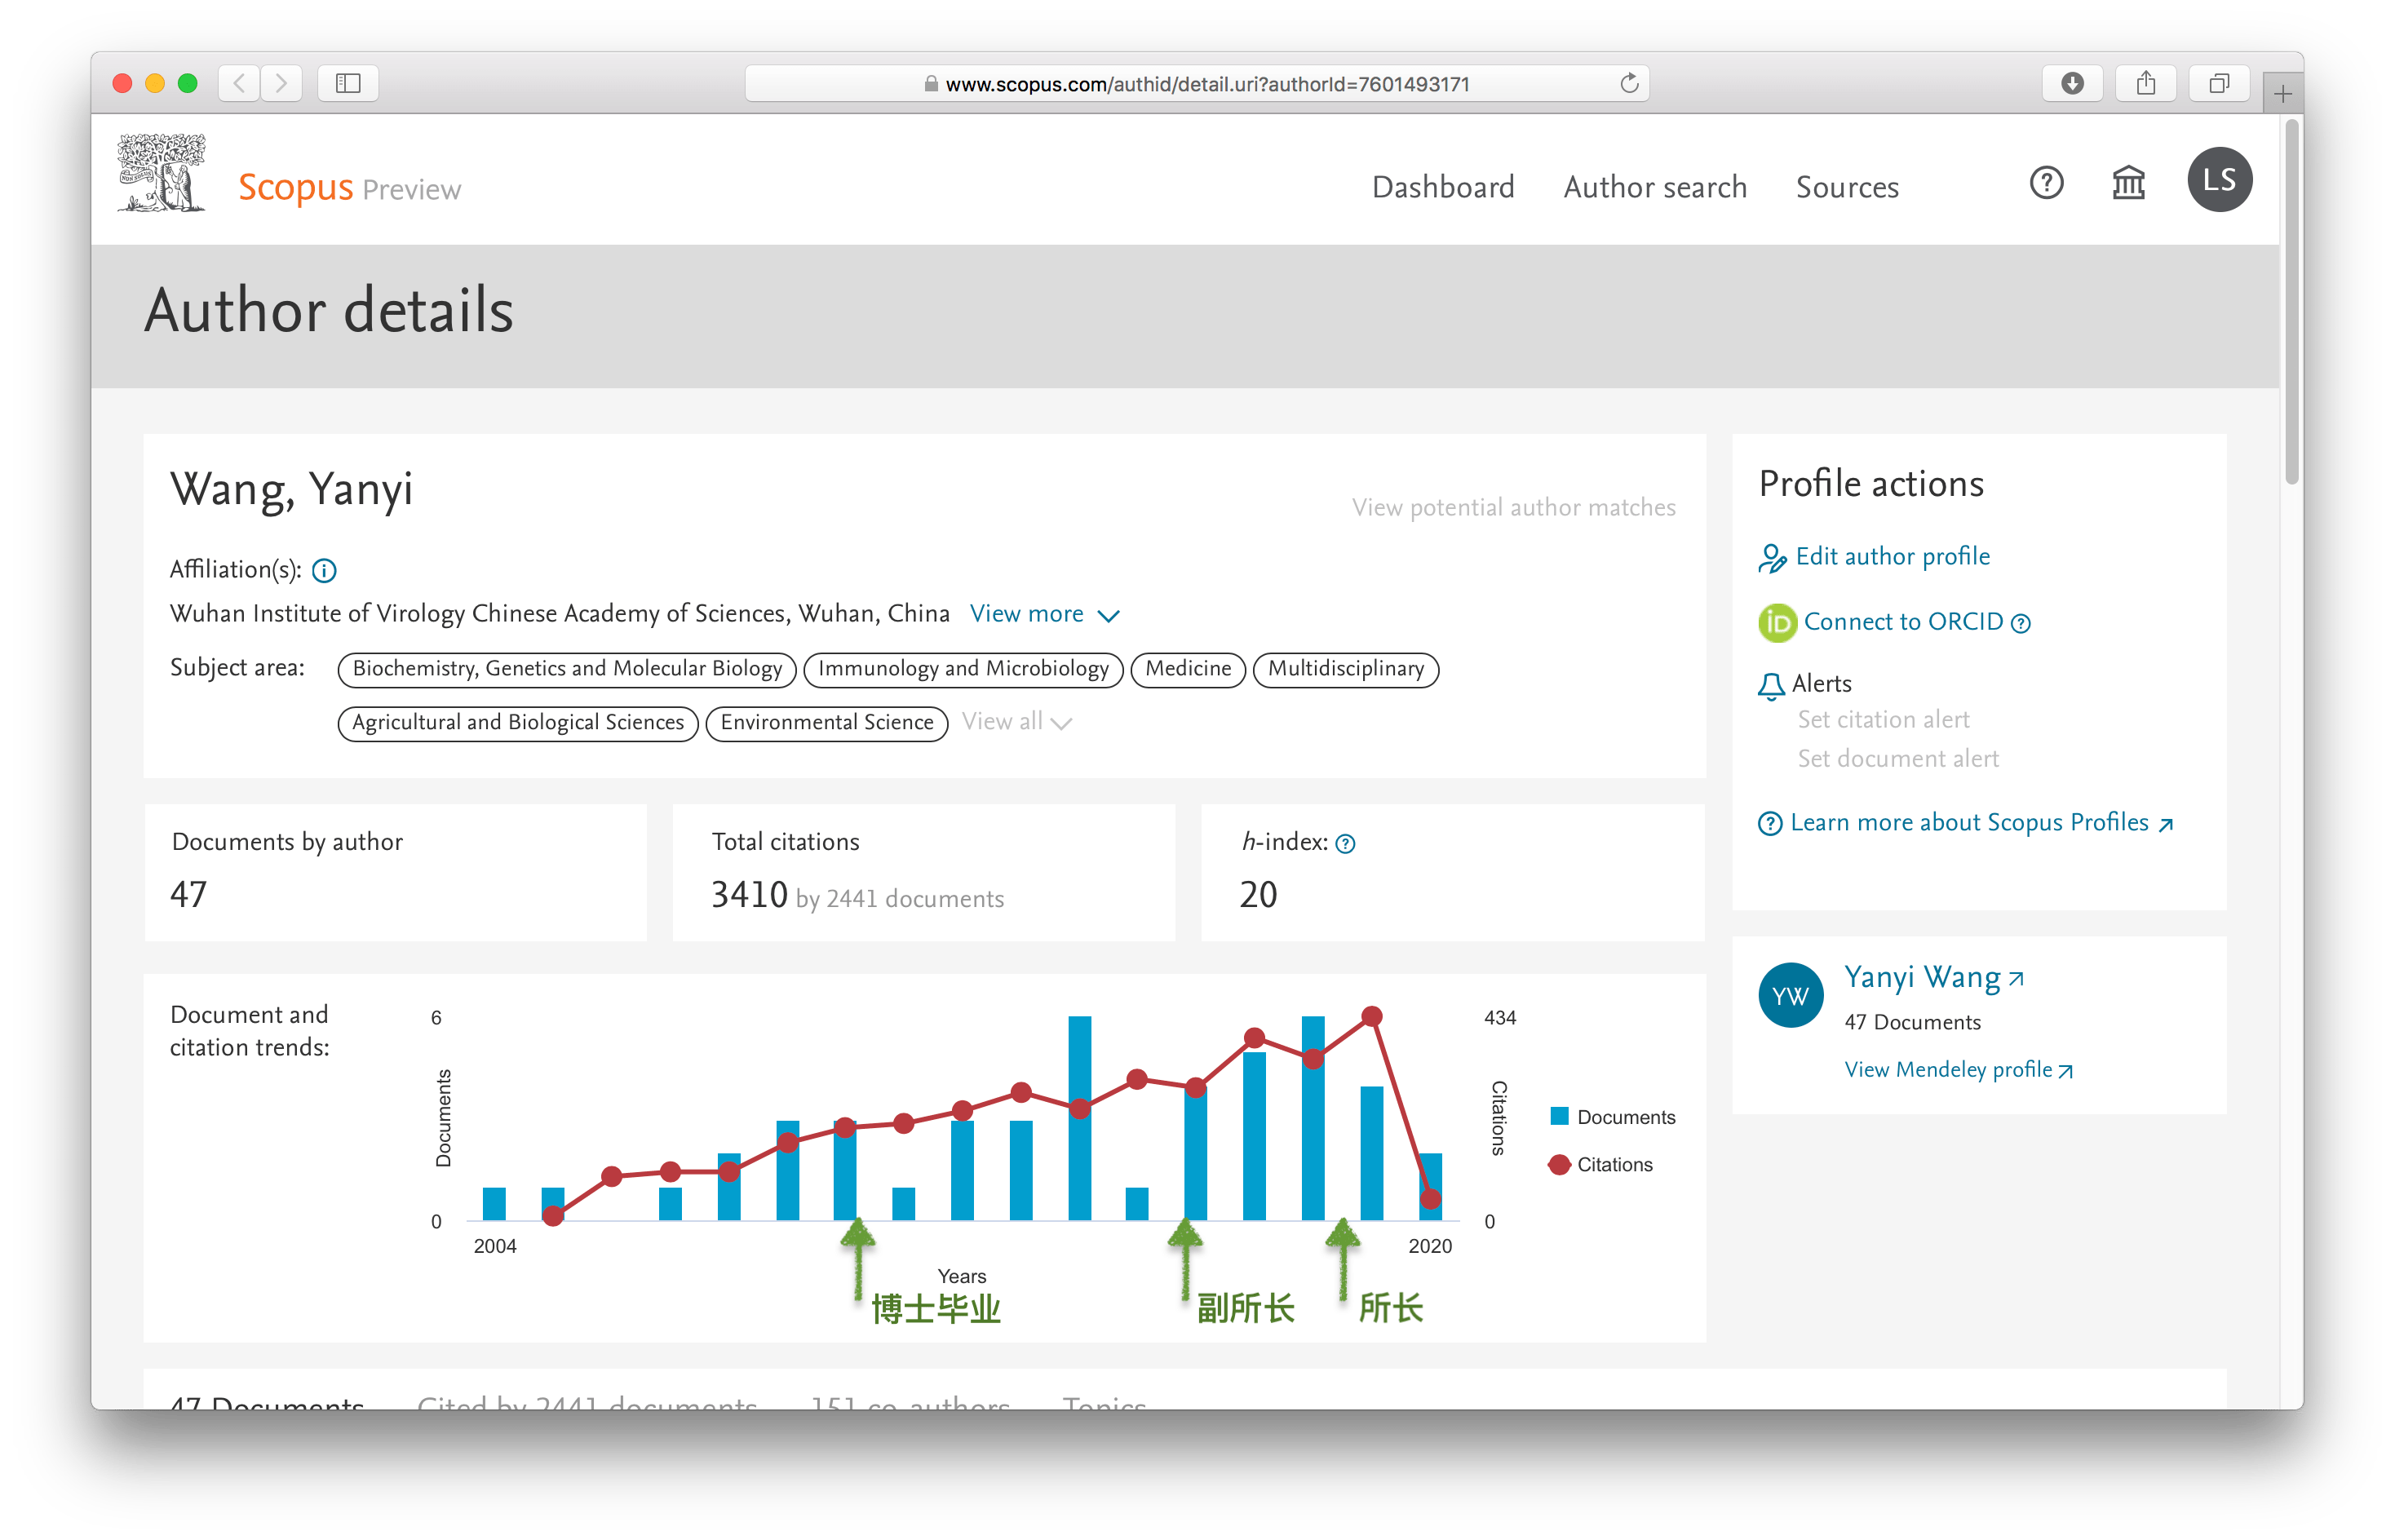Open affiliation info via the circled i icon
Viewport: 2395px width, 1540px height.
[x=323, y=570]
